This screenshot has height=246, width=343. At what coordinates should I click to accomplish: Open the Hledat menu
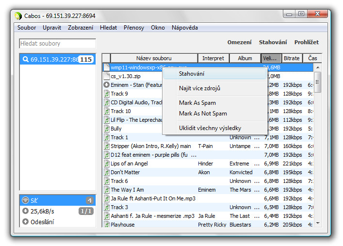108,28
